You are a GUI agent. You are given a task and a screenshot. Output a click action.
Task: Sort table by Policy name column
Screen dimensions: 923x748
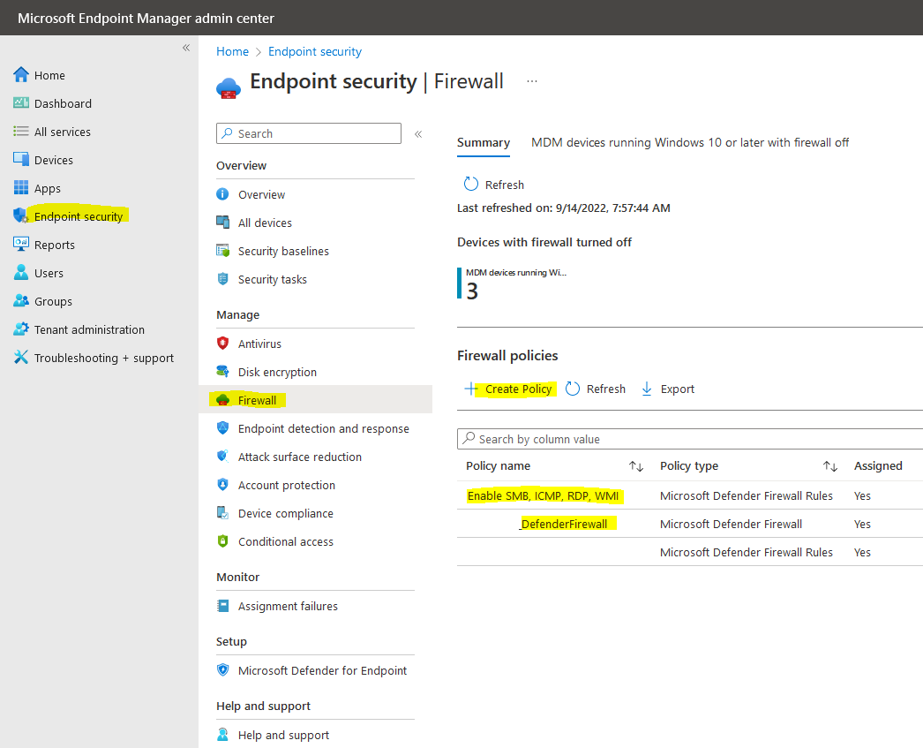tap(635, 466)
